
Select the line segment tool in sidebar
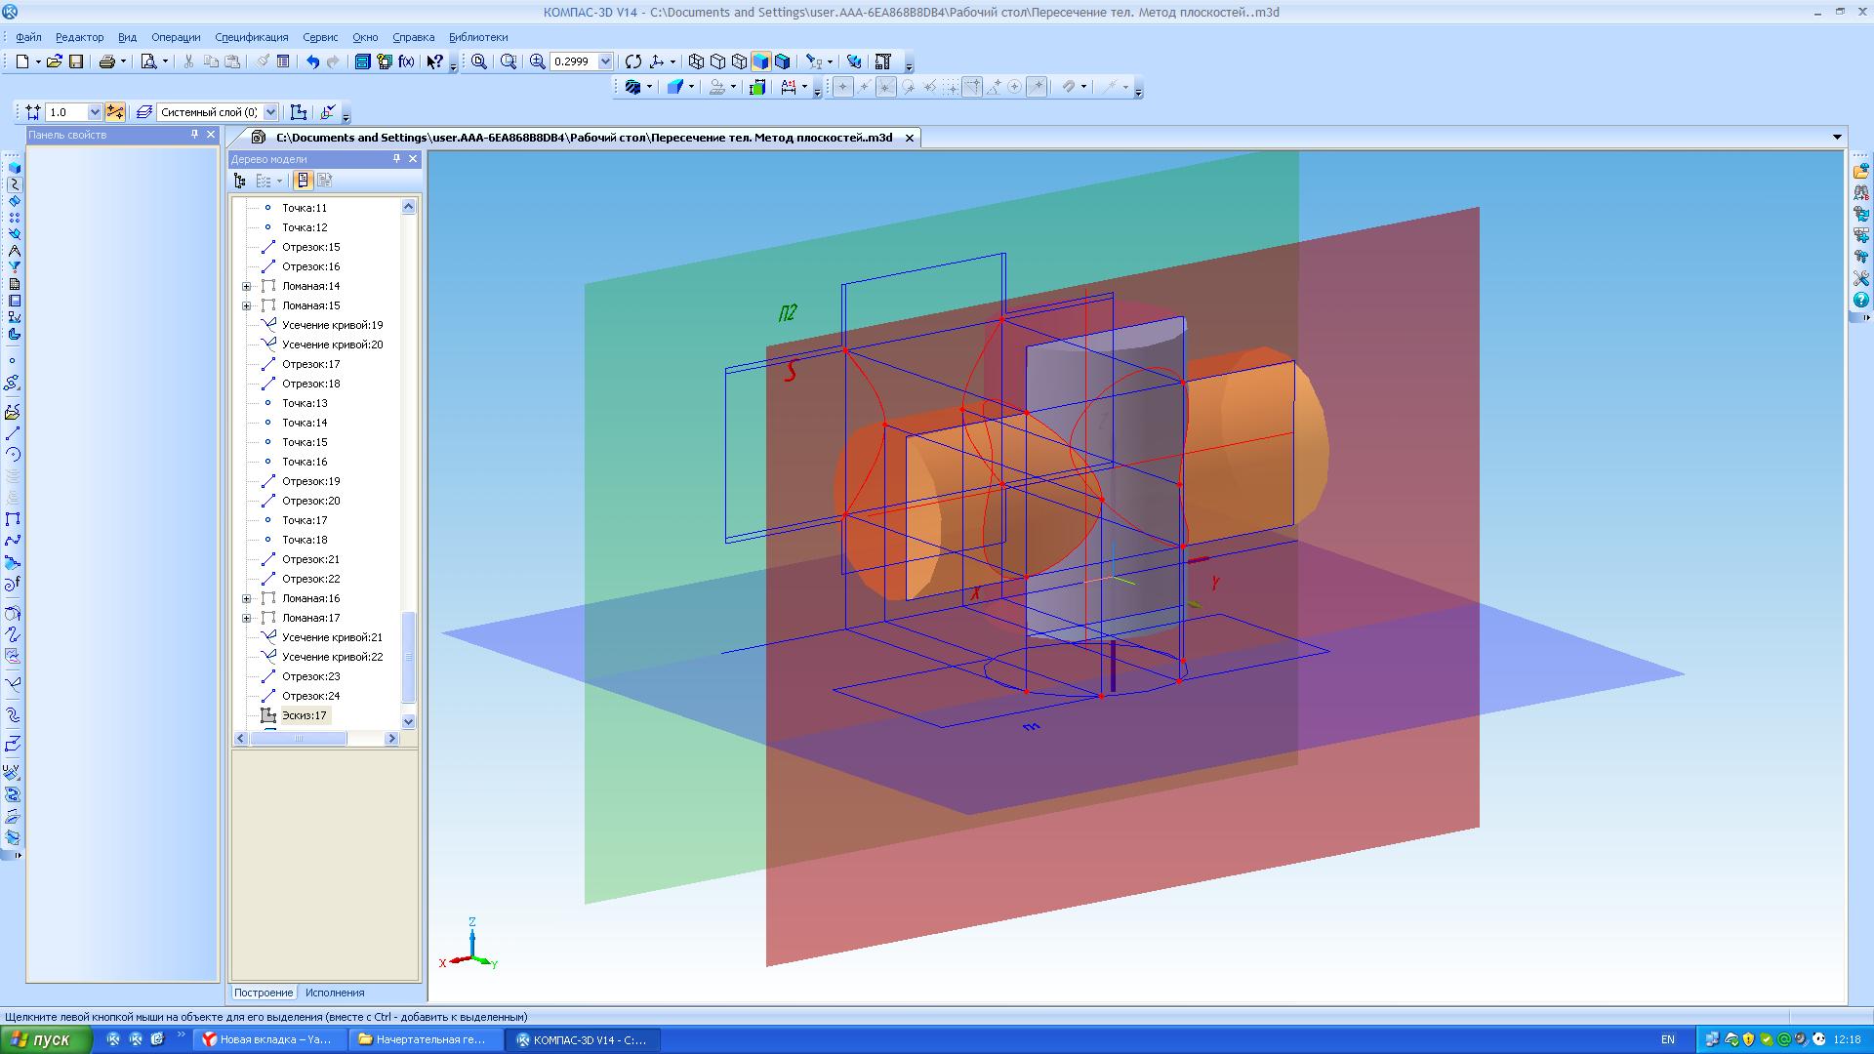13,433
